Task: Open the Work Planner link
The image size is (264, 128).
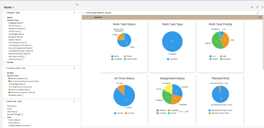Action: coord(12,106)
